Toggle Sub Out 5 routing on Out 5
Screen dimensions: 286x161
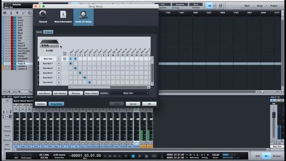(89, 82)
